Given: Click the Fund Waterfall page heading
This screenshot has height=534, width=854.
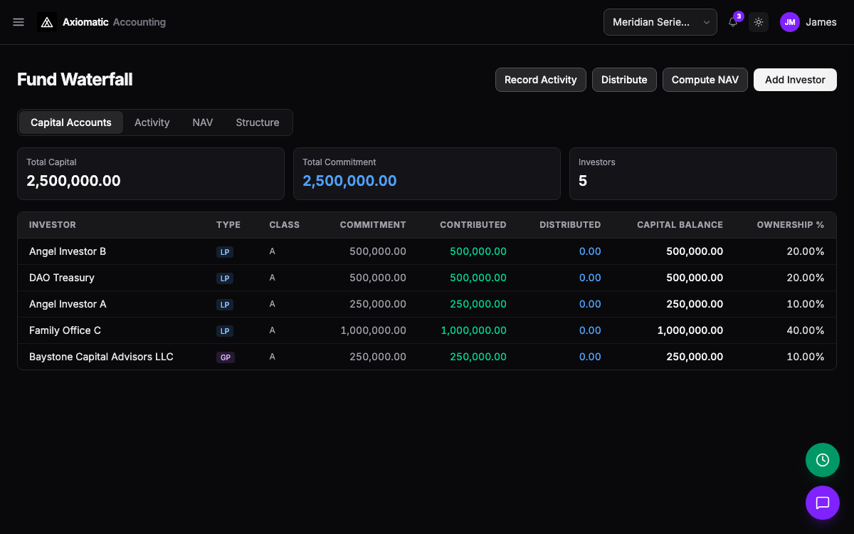Looking at the screenshot, I should pyautogui.click(x=75, y=80).
